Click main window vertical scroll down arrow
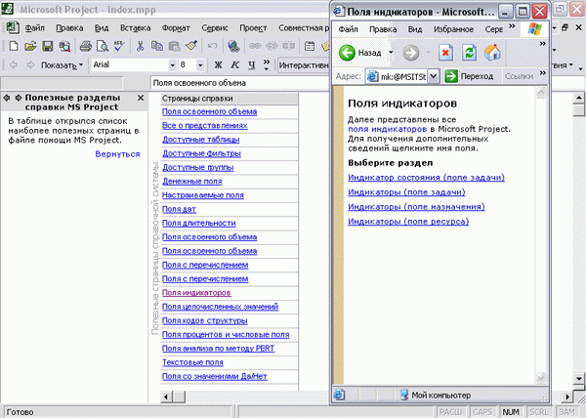 [579, 378]
